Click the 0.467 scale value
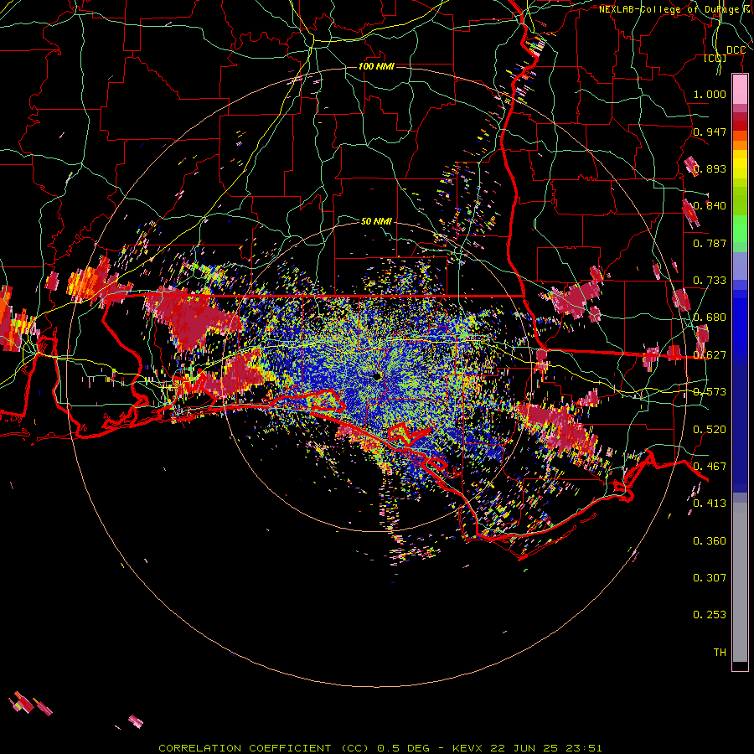Viewport: 754px width, 754px height. coord(710,467)
